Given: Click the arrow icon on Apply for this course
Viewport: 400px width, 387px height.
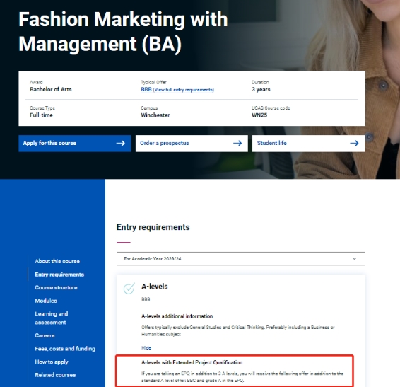Looking at the screenshot, I should click(x=120, y=144).
